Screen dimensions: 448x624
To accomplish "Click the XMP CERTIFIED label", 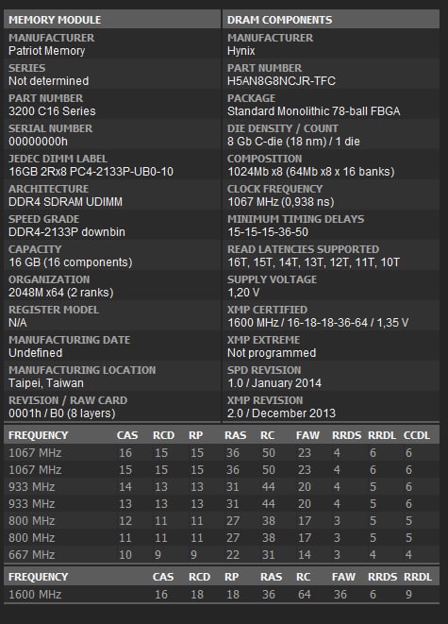I will click(268, 310).
